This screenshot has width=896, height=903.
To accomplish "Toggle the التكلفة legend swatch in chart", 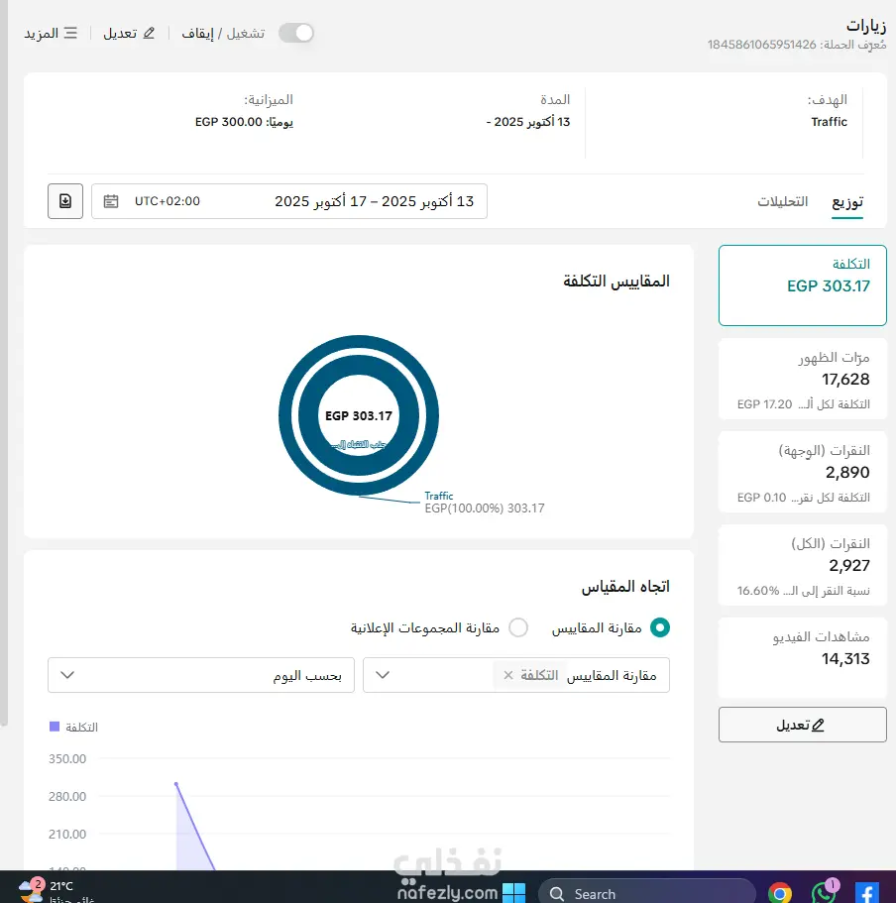I will coord(55,727).
